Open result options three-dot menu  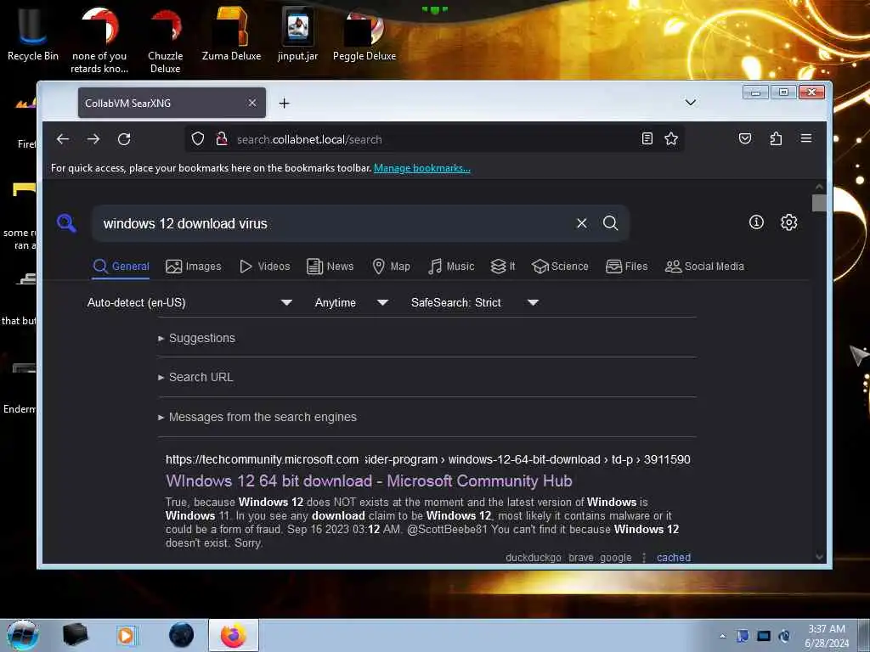tap(644, 557)
